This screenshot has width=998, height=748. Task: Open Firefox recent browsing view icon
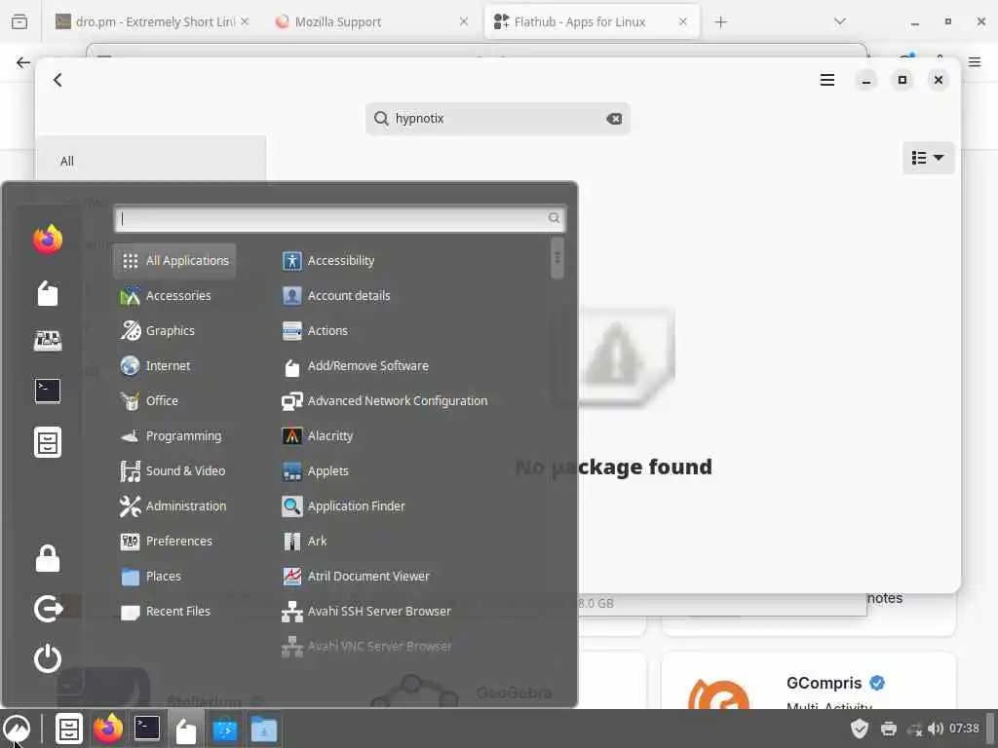pyautogui.click(x=19, y=22)
